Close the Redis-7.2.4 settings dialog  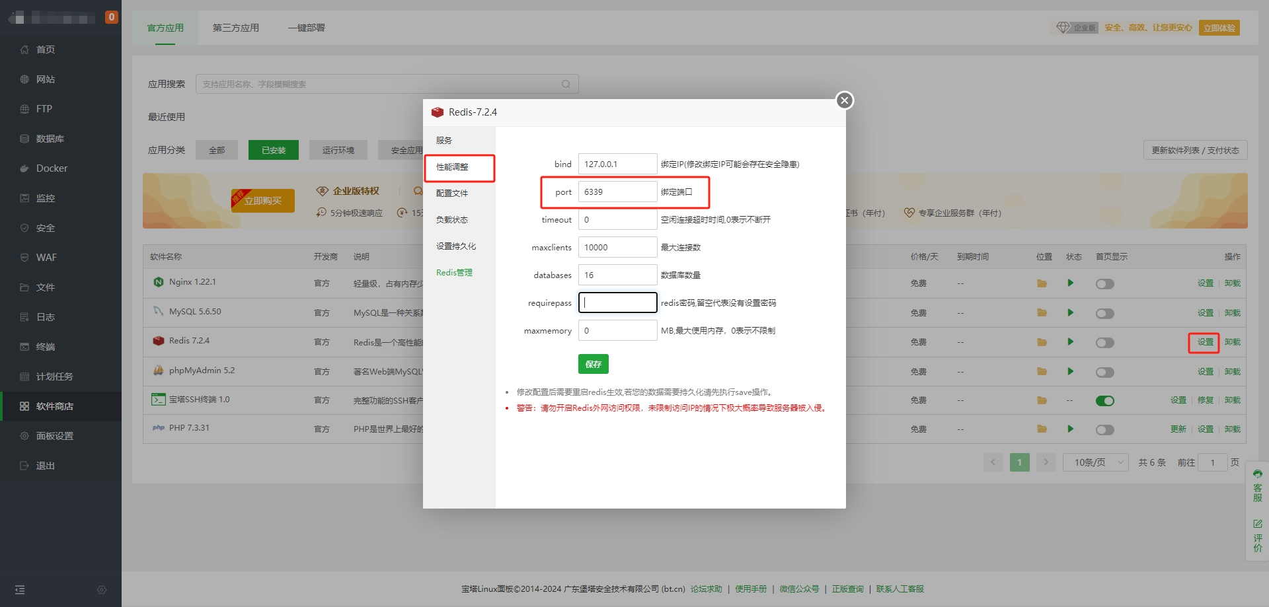coord(844,100)
